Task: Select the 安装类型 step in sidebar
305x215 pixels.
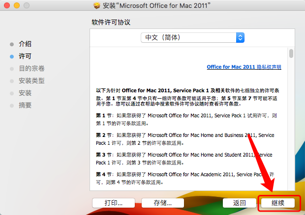Action: click(x=31, y=81)
